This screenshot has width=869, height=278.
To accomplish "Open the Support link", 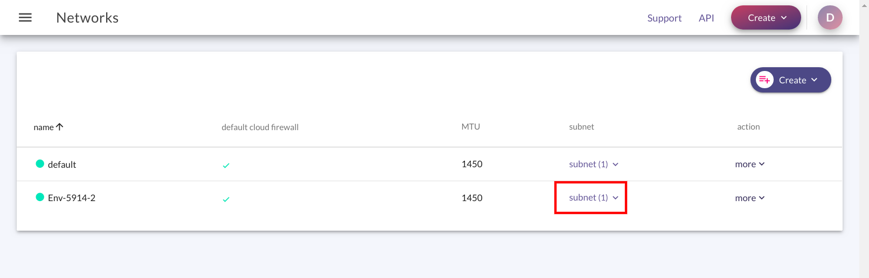I will (x=664, y=18).
